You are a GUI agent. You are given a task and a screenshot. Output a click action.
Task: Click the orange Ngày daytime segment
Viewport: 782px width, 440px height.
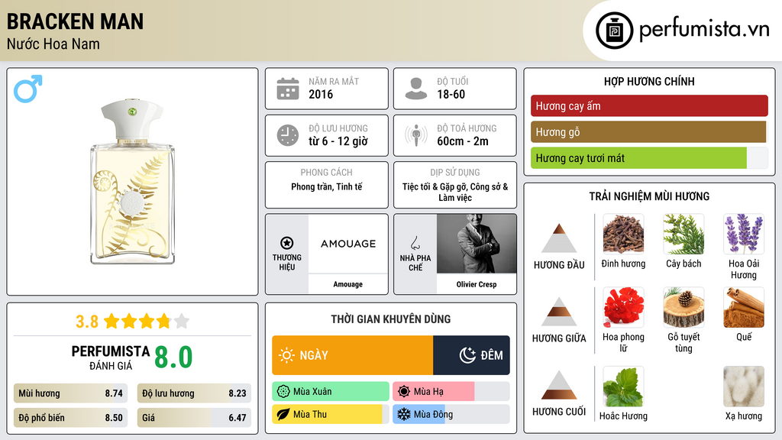point(353,355)
